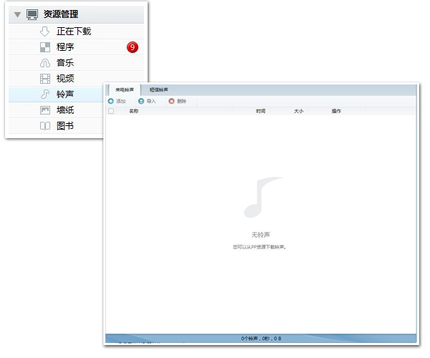Screen dimensions: 430x358
Task: Click the download arrow icon
Action: pos(44,32)
